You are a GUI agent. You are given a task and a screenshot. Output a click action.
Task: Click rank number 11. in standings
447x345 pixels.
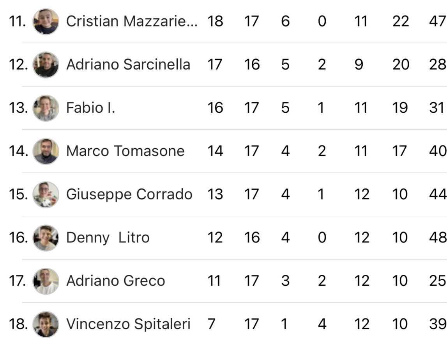coord(17,21)
